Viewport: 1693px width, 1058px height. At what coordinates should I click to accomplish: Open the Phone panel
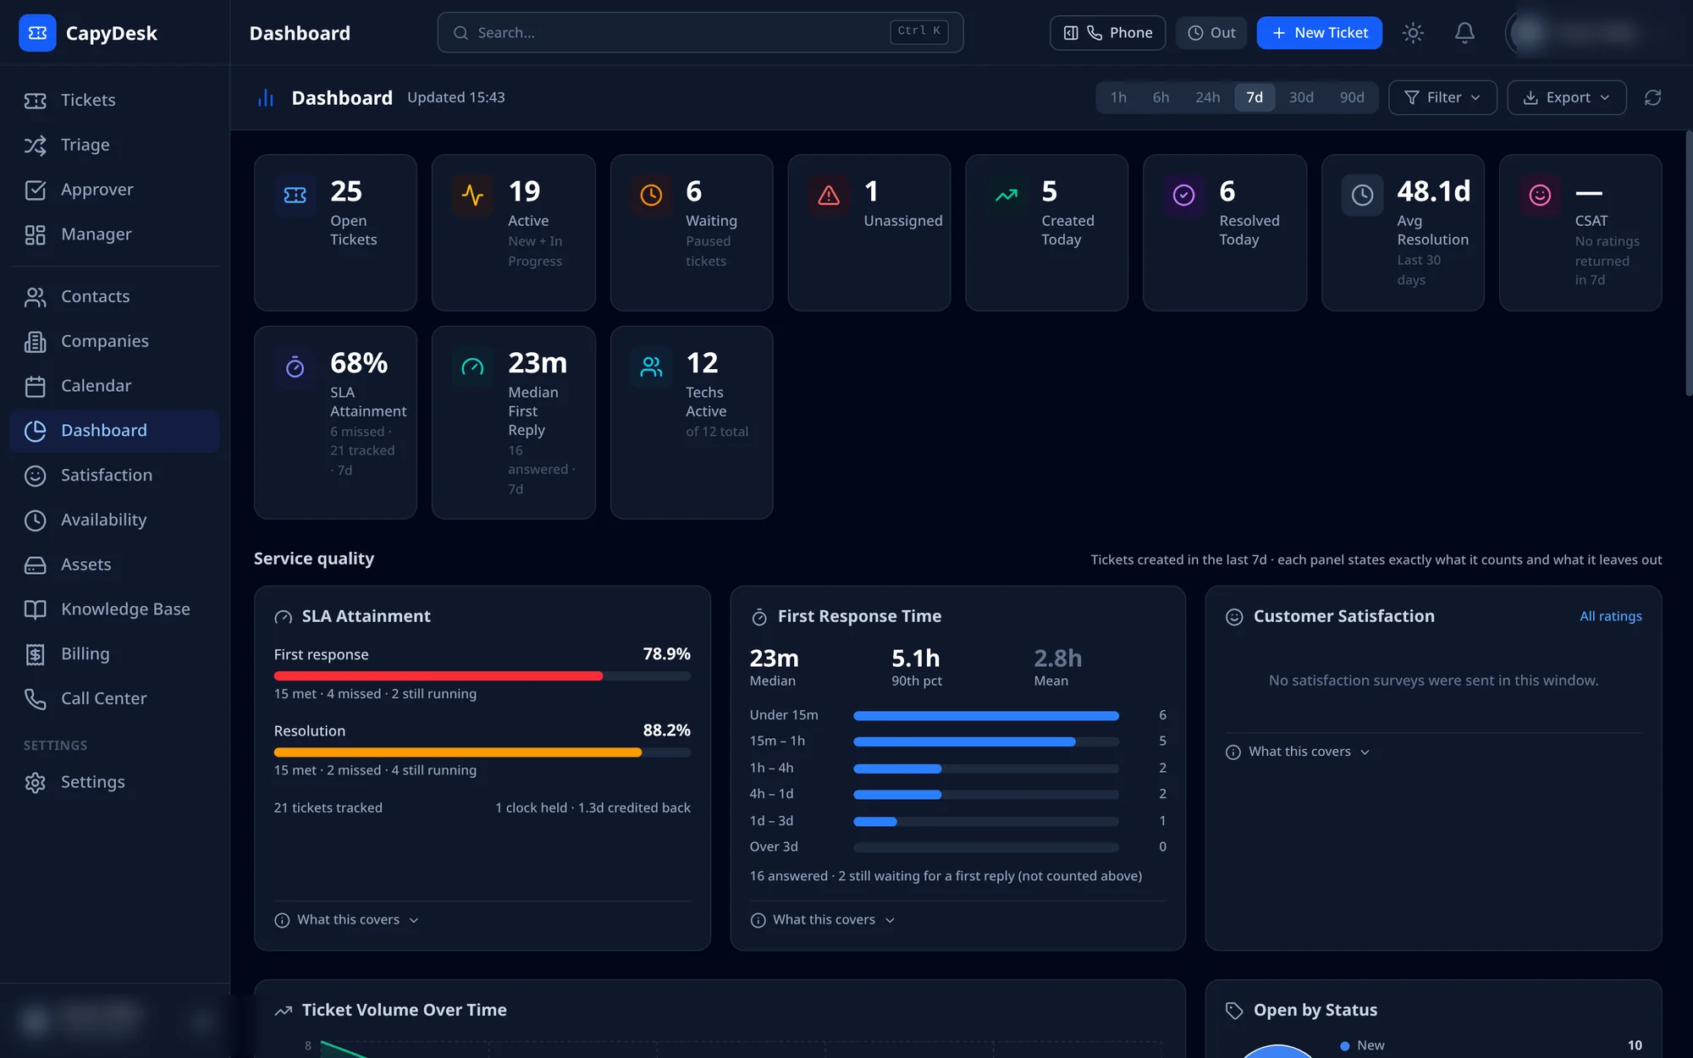(x=1107, y=33)
